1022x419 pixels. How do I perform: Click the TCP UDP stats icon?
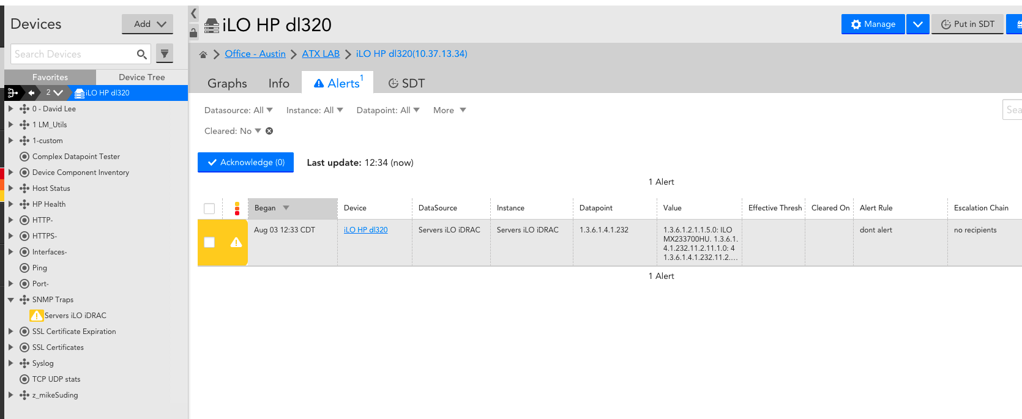(x=24, y=379)
